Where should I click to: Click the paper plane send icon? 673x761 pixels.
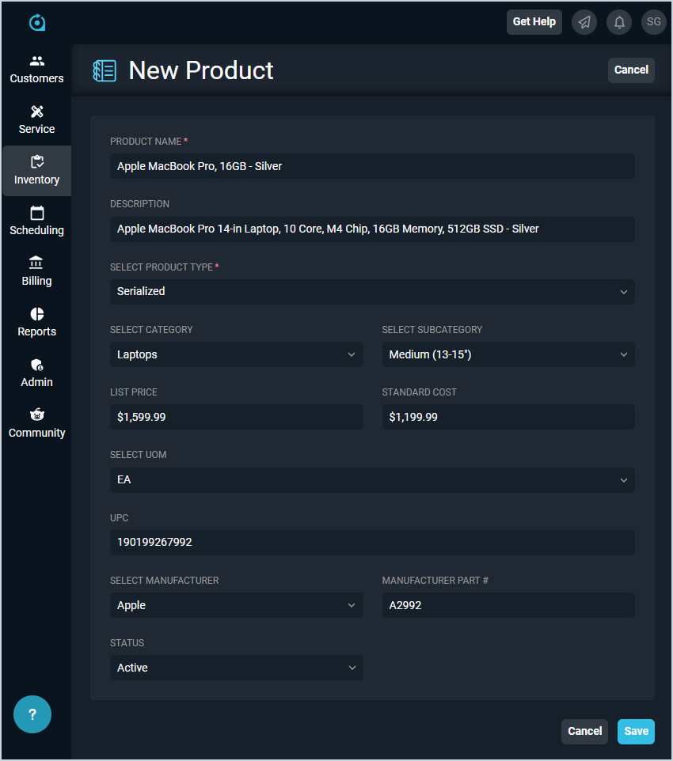point(584,22)
